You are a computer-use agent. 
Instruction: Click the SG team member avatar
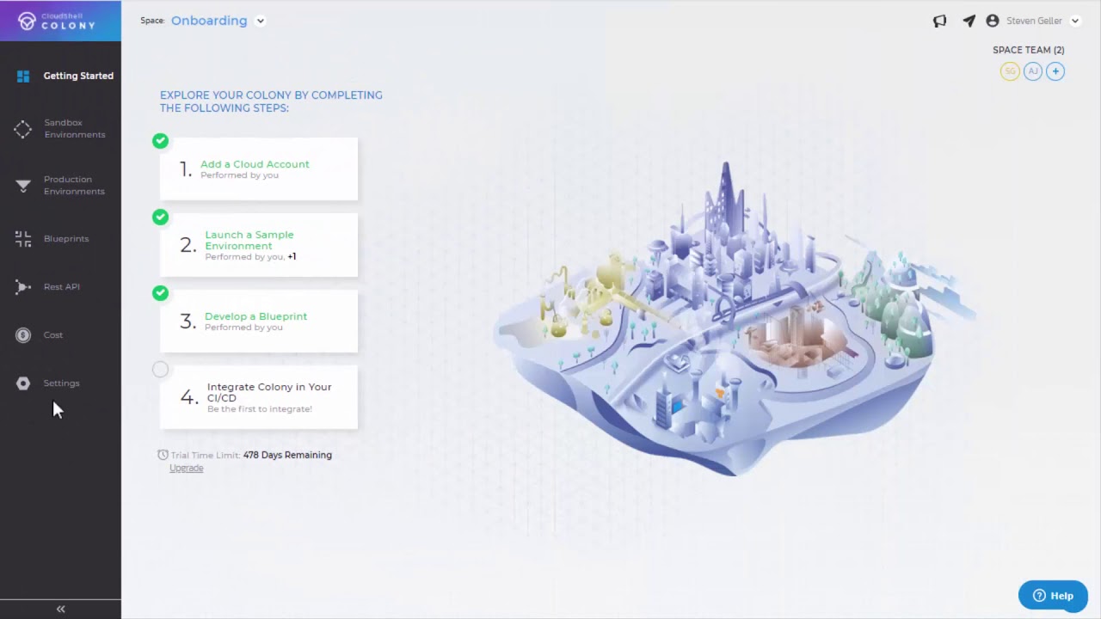[1010, 71]
